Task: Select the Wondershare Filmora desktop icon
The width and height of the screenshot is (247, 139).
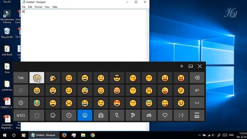Action: (x=7, y=17)
